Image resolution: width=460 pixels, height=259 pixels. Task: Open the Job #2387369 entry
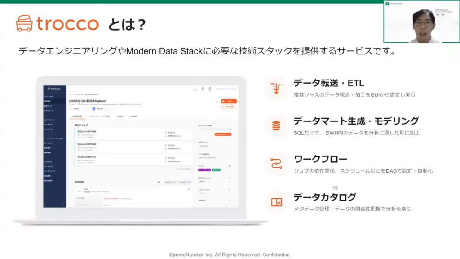[89, 144]
